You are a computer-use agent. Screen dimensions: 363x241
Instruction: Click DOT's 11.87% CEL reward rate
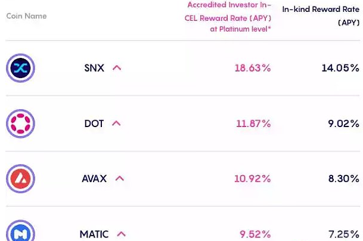[x=253, y=123]
